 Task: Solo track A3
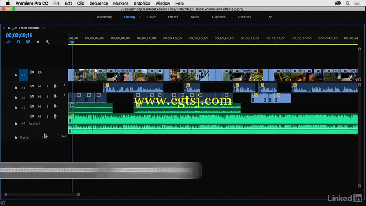pos(47,106)
